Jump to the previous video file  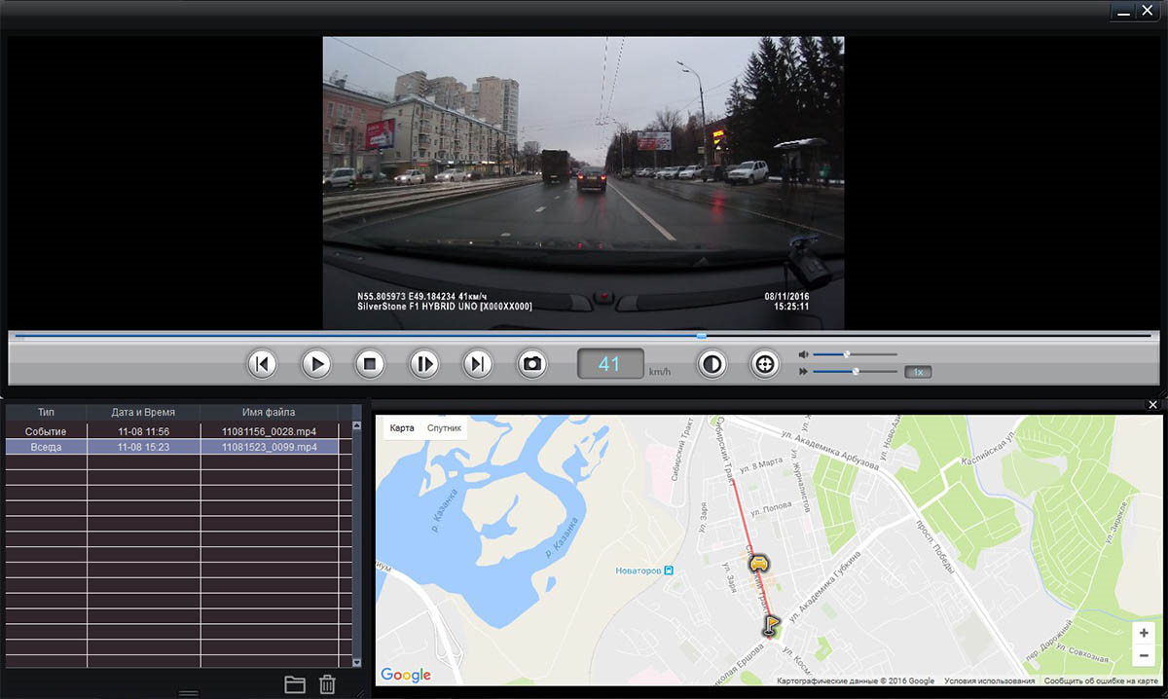(x=262, y=364)
